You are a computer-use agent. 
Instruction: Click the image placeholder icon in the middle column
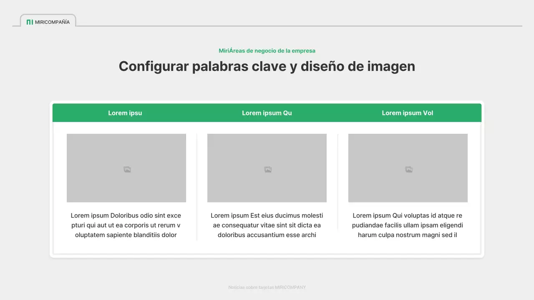(267, 169)
